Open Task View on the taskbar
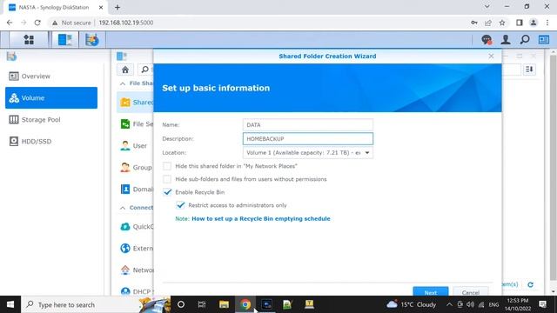 pos(202,304)
